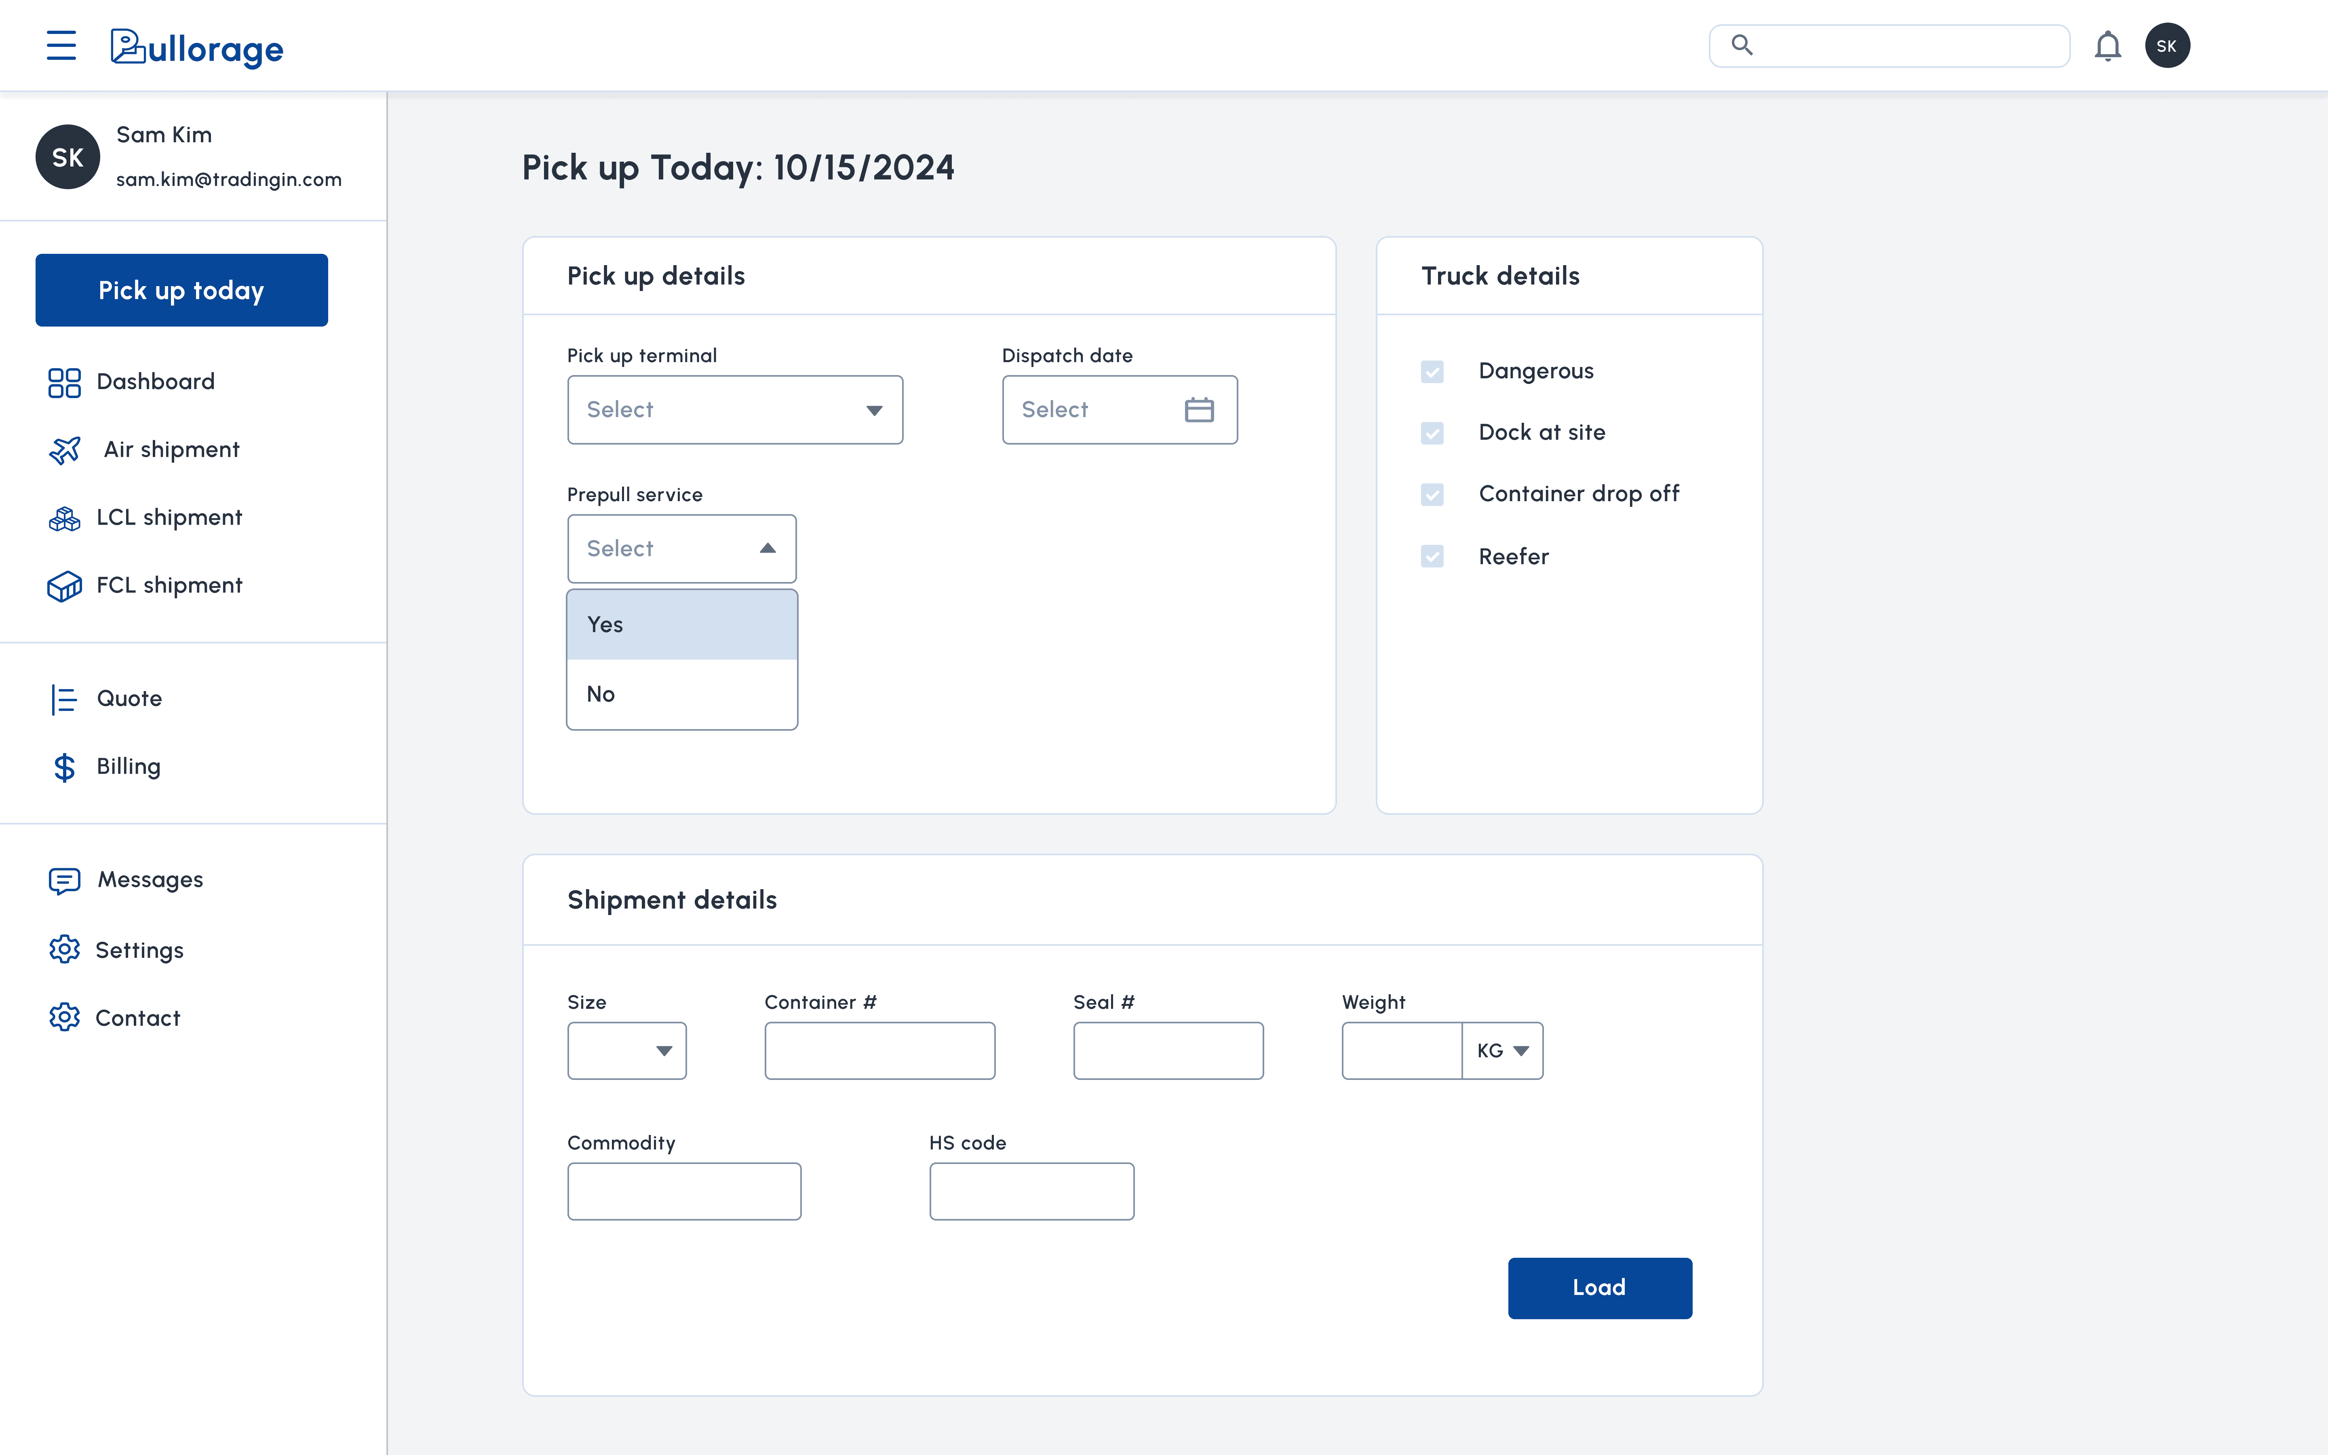The width and height of the screenshot is (2328, 1455).
Task: Click the Air shipment airplane icon
Action: click(64, 450)
